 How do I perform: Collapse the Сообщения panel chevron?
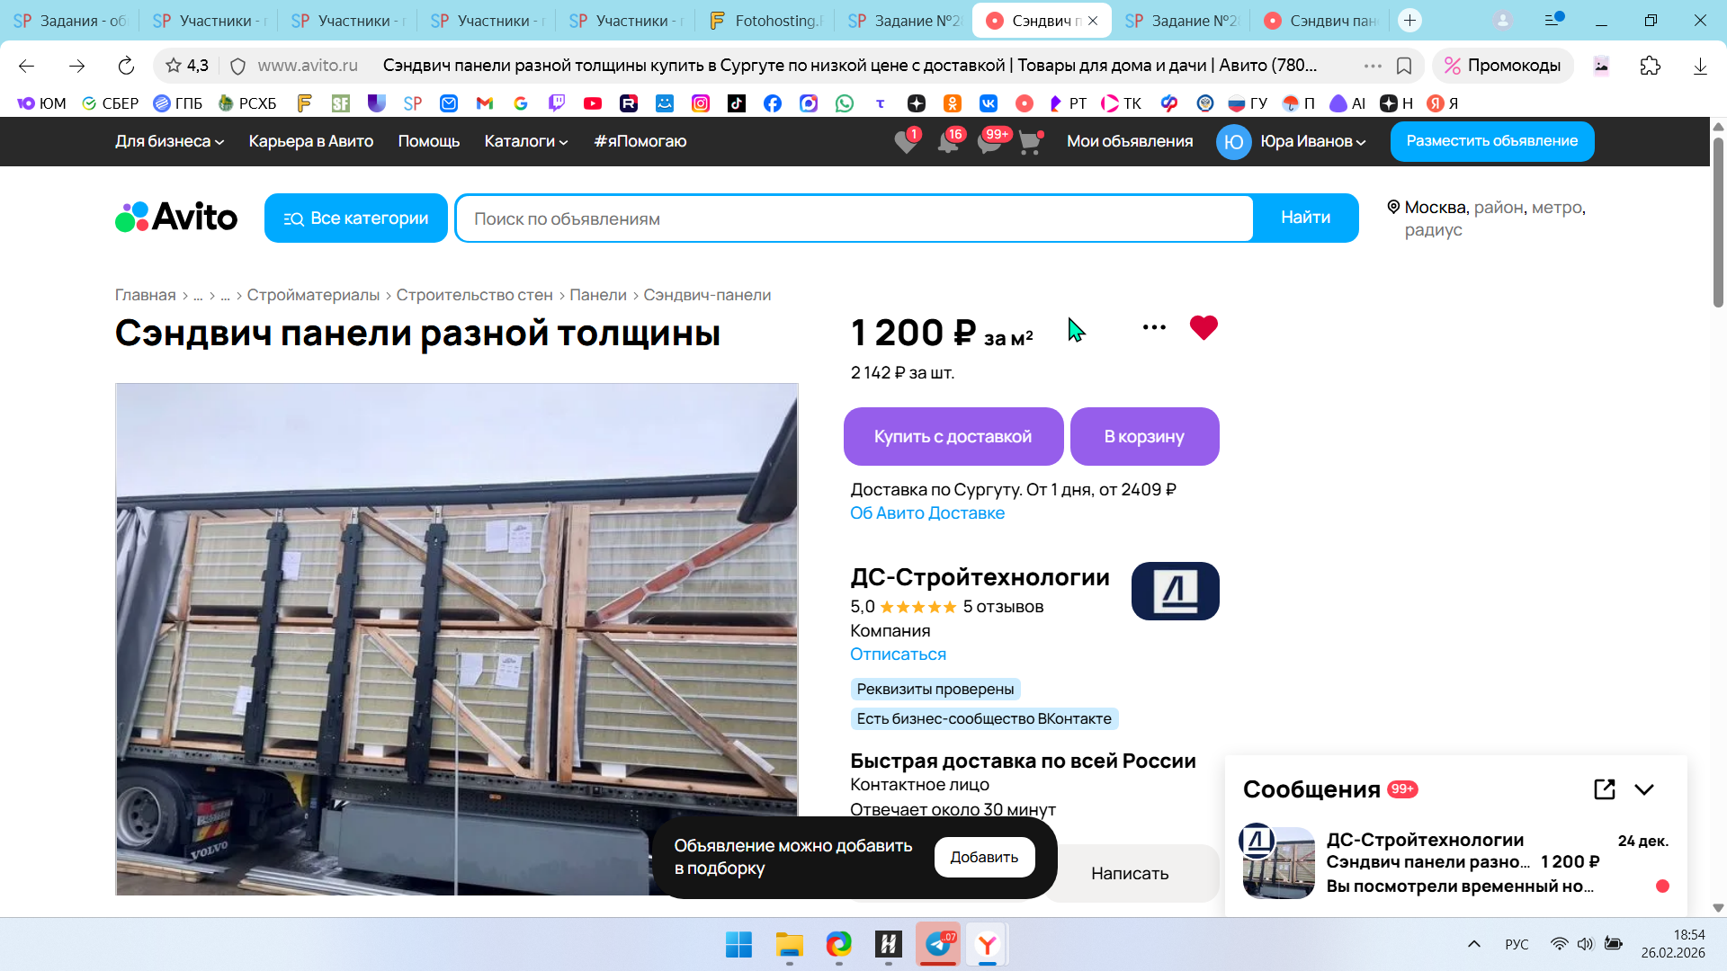1644,789
